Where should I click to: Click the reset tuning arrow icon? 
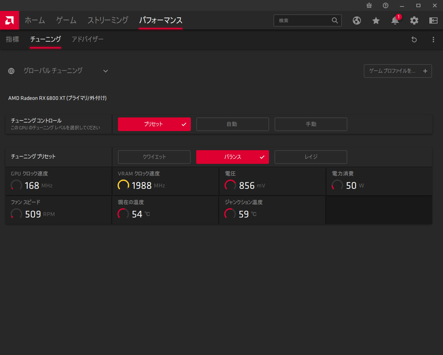[x=414, y=40]
